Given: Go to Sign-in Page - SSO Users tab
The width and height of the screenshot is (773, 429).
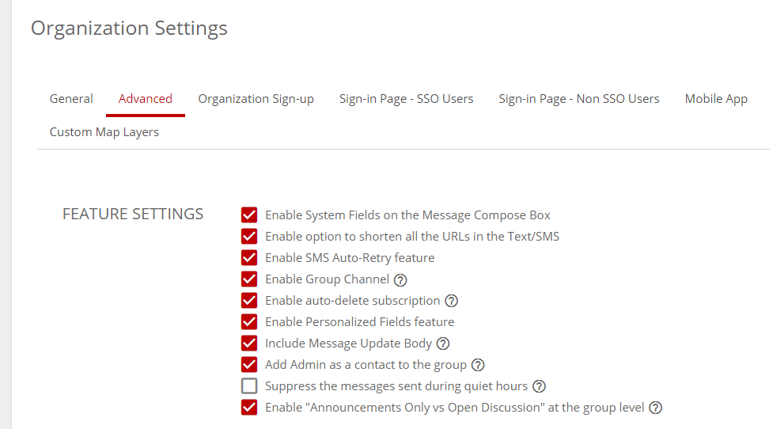Looking at the screenshot, I should pyautogui.click(x=406, y=99).
